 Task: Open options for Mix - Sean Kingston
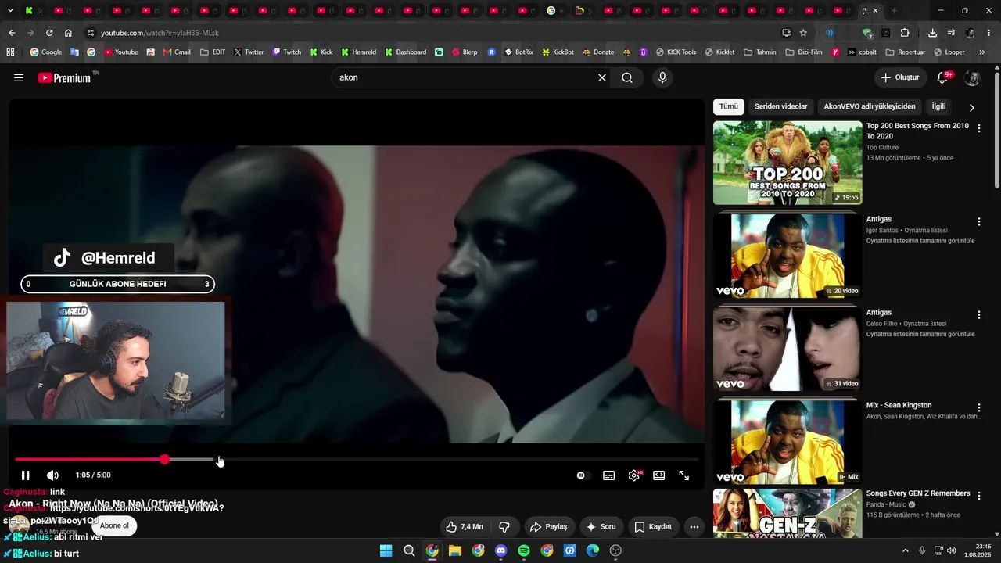click(x=978, y=408)
